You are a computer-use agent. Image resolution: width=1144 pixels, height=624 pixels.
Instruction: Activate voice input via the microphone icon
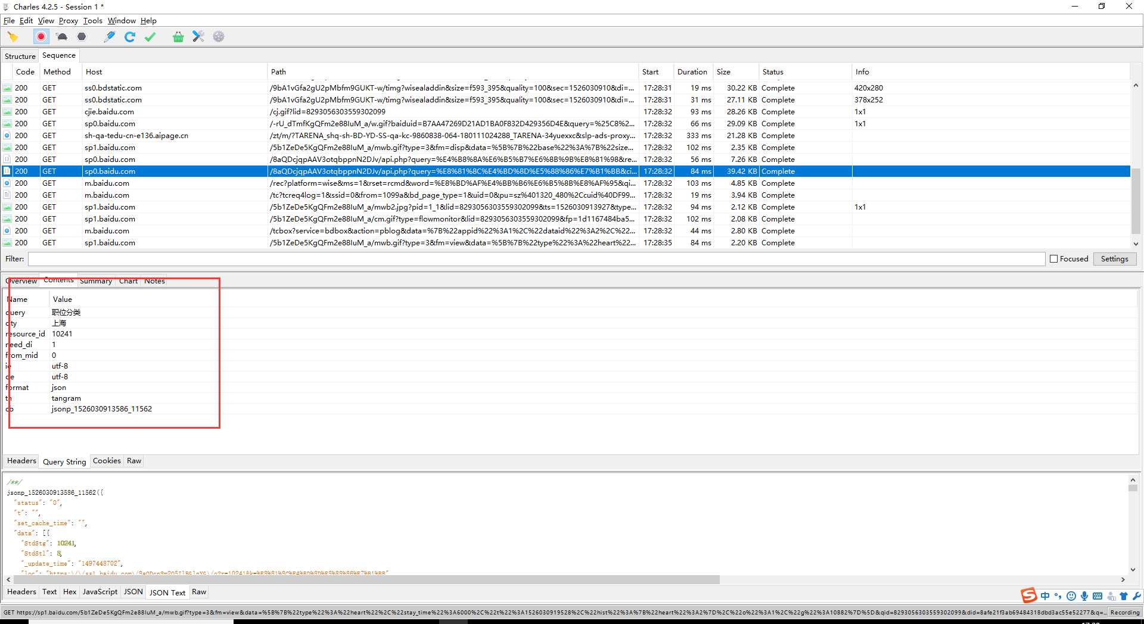click(1084, 596)
